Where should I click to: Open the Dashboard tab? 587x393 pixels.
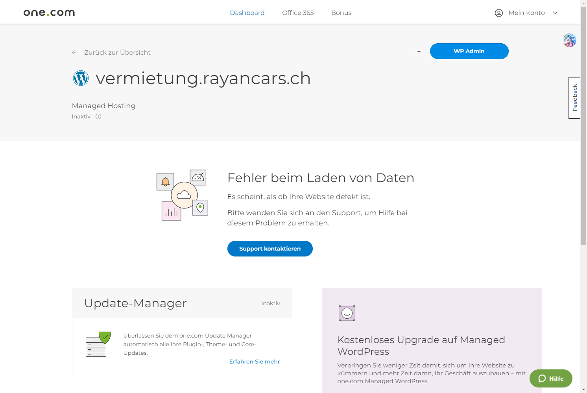tap(247, 13)
